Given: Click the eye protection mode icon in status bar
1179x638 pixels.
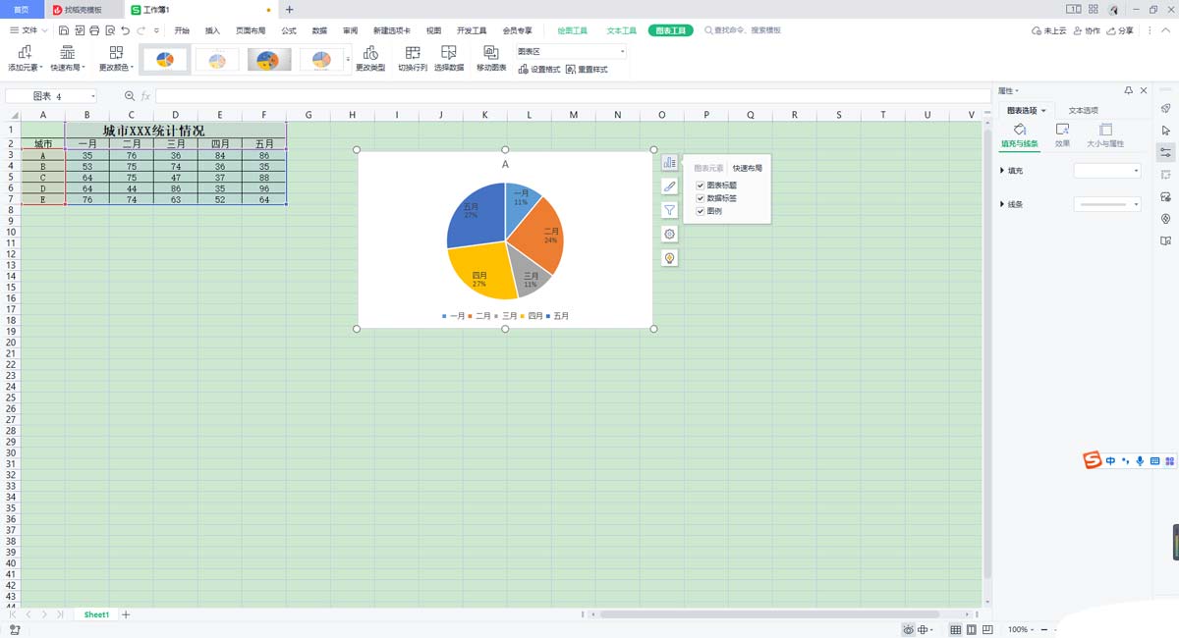Looking at the screenshot, I should [910, 629].
